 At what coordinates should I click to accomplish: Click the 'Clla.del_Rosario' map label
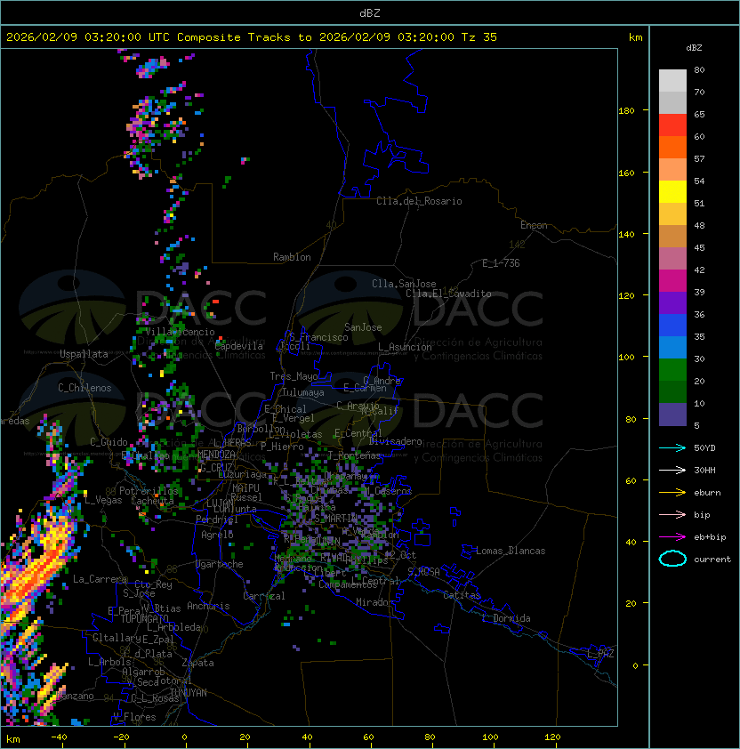419,201
